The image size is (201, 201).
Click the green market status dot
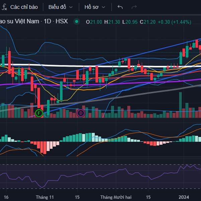pyautogui.click(x=77, y=21)
